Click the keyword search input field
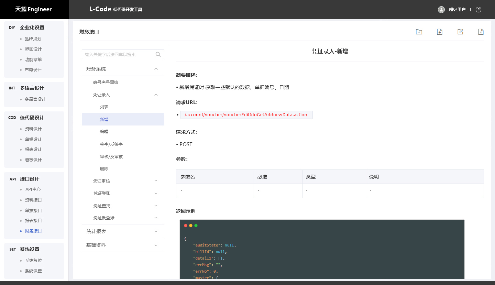The height and width of the screenshot is (285, 495). click(x=118, y=54)
